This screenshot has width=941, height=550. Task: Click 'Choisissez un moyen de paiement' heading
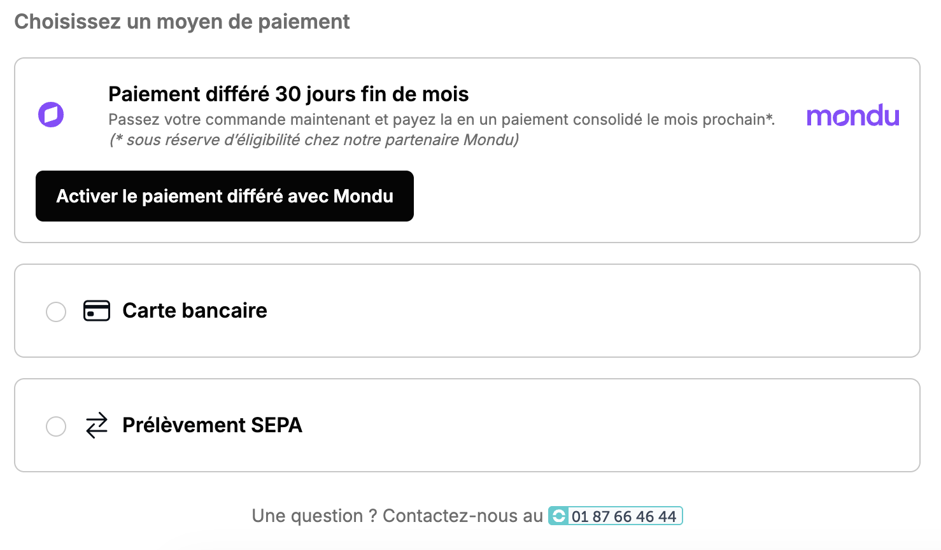(x=182, y=22)
